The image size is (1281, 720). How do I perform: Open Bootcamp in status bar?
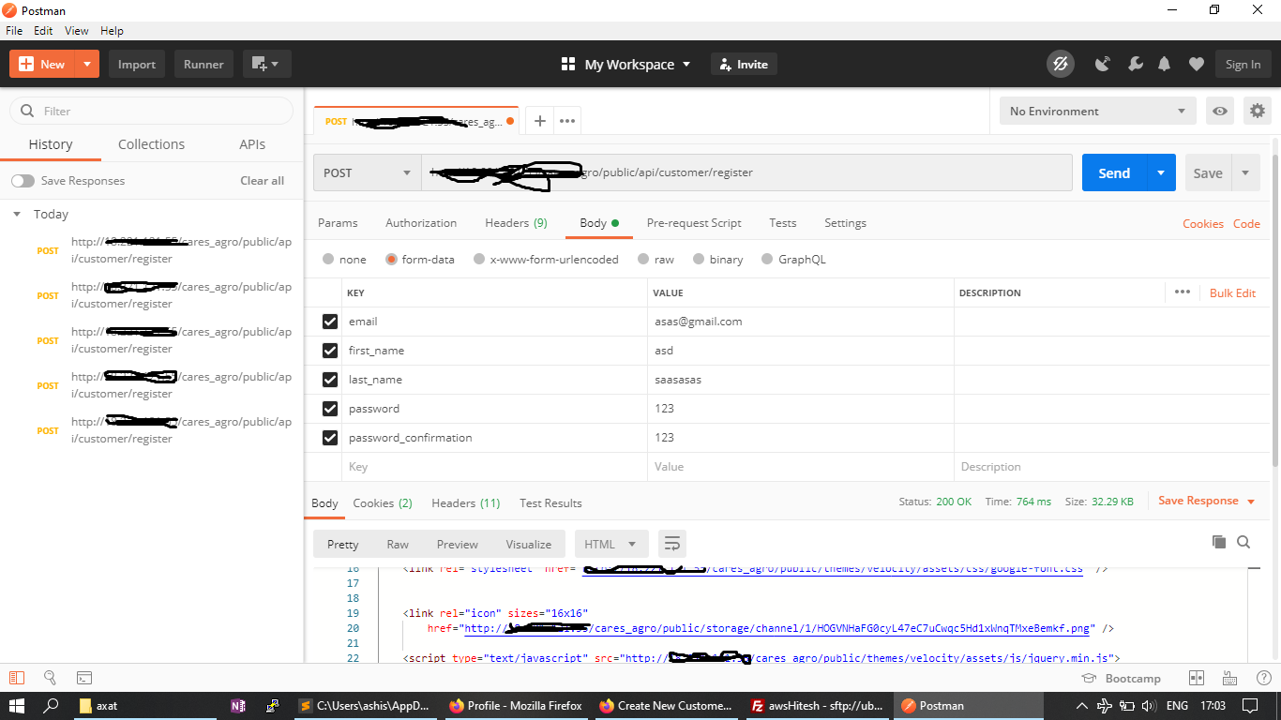(1122, 678)
